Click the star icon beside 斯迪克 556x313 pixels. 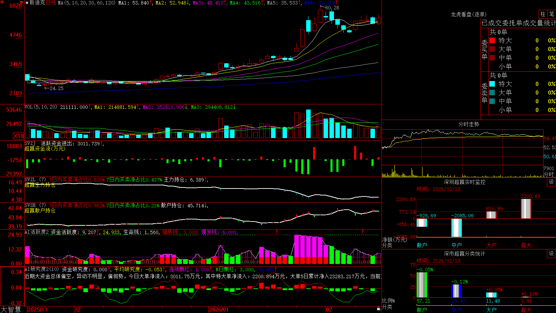27,3
